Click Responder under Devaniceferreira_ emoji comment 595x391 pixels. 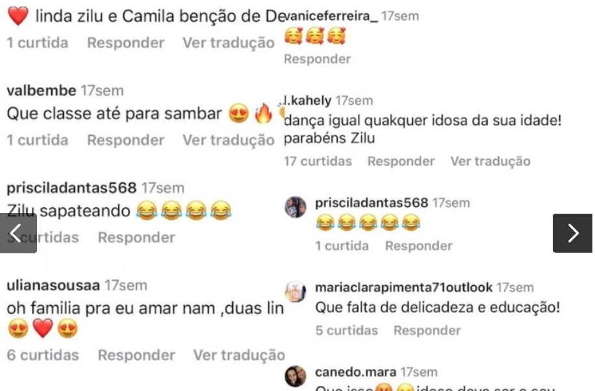pyautogui.click(x=317, y=59)
